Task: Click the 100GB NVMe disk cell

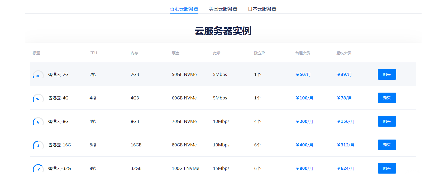Action: [185, 168]
